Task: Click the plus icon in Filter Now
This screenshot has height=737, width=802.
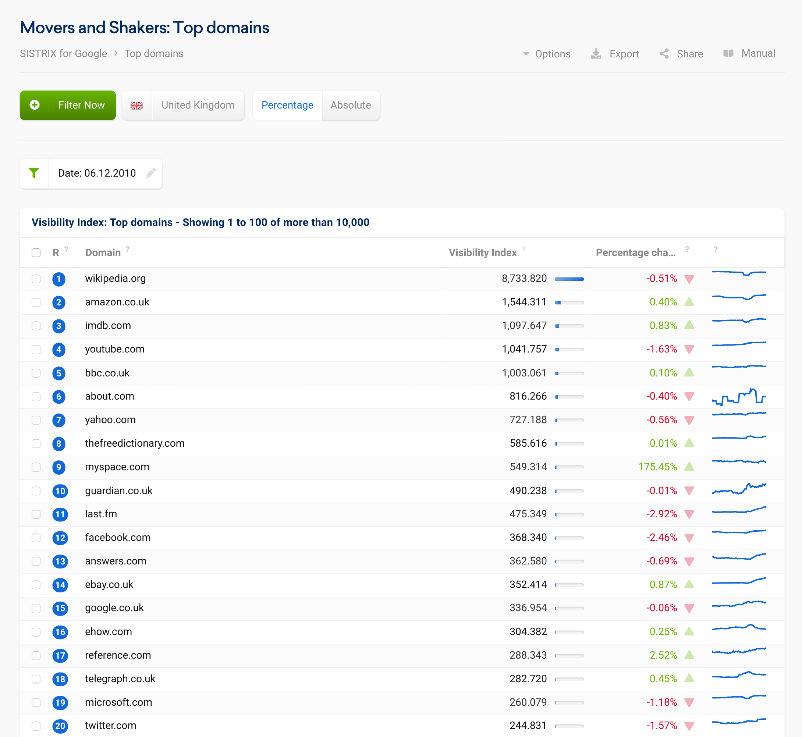Action: pyautogui.click(x=35, y=105)
